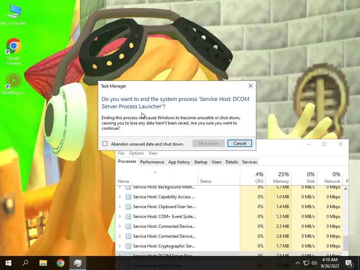Screen dimensions: 360x270
Task: Switch to the Services tab
Action: click(x=250, y=162)
